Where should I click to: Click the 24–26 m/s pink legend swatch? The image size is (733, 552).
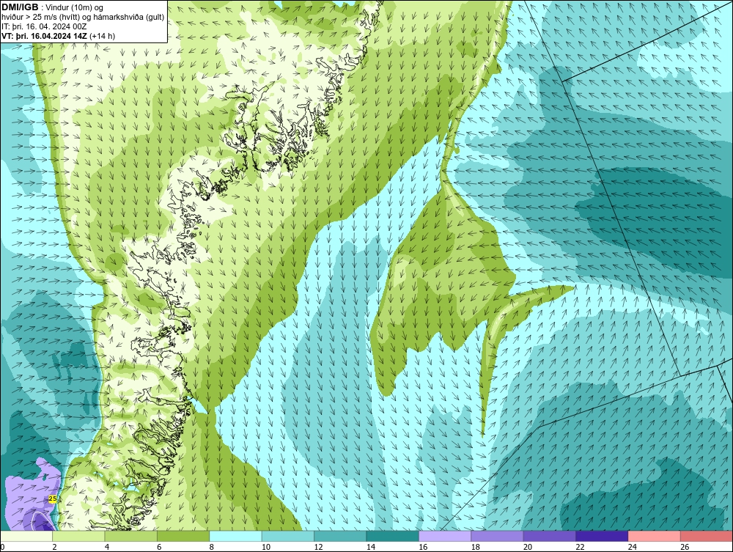tap(655, 536)
